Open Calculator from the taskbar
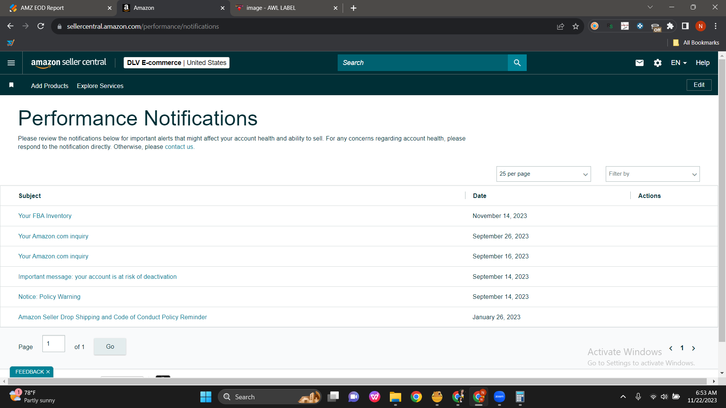Image resolution: width=726 pixels, height=408 pixels. coord(520,397)
